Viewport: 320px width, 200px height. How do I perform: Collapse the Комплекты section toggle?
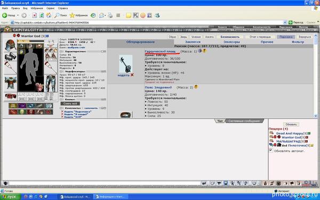pyautogui.click(x=61, y=108)
